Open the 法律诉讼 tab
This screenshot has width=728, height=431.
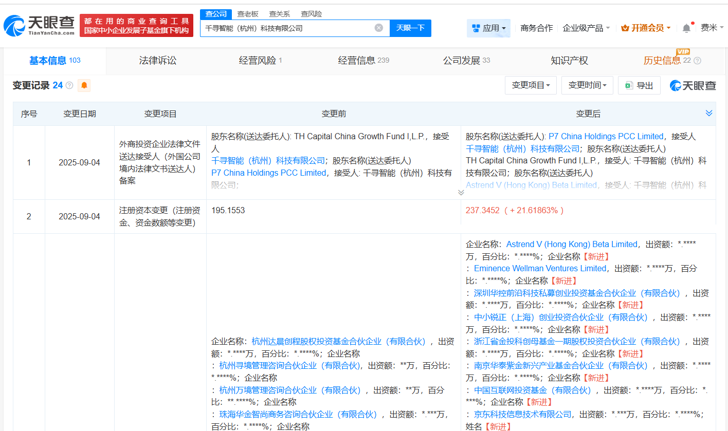[157, 60]
